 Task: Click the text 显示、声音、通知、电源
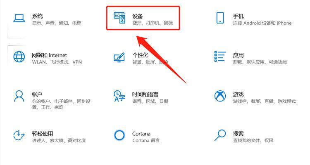57,23
